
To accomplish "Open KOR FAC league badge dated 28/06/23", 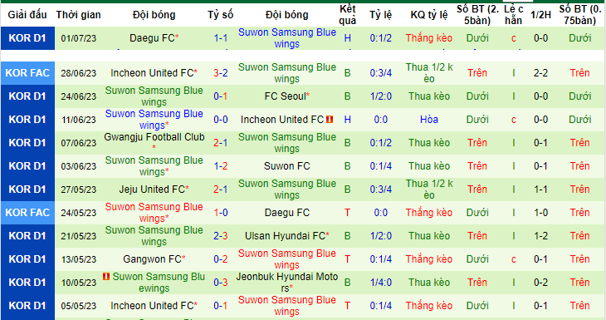I will coord(27,73).
